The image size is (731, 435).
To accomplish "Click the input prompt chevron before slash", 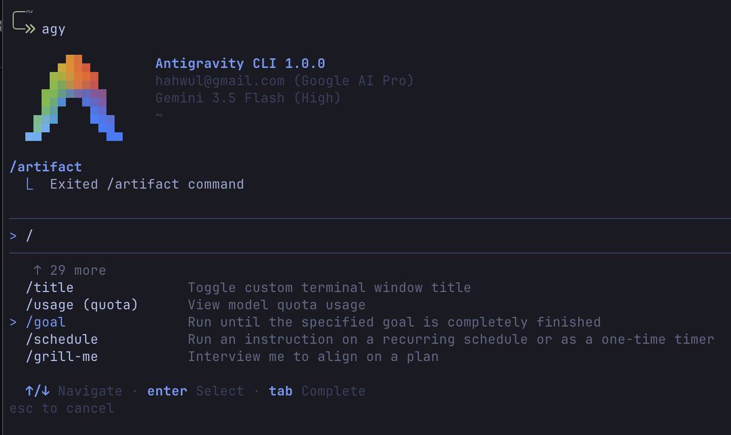I will tap(13, 236).
